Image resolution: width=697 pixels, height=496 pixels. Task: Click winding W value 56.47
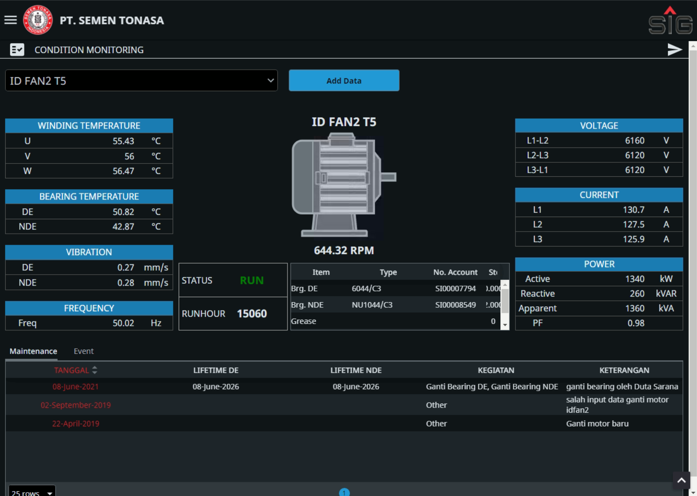click(x=123, y=171)
